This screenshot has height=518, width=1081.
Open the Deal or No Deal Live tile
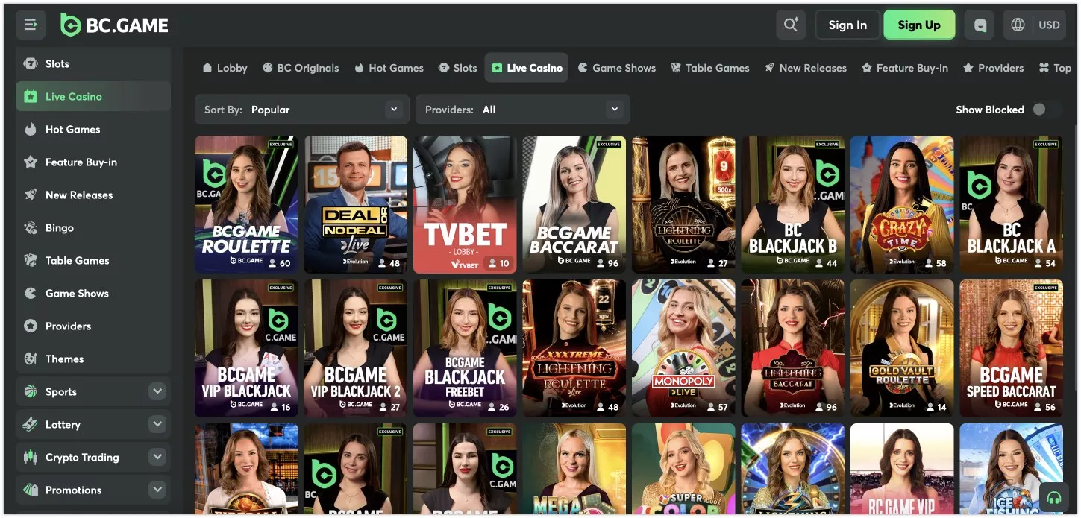pos(356,204)
